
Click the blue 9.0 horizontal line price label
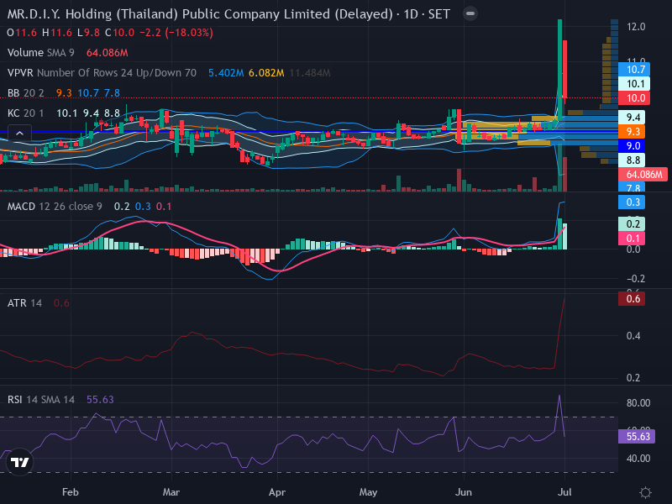point(632,145)
